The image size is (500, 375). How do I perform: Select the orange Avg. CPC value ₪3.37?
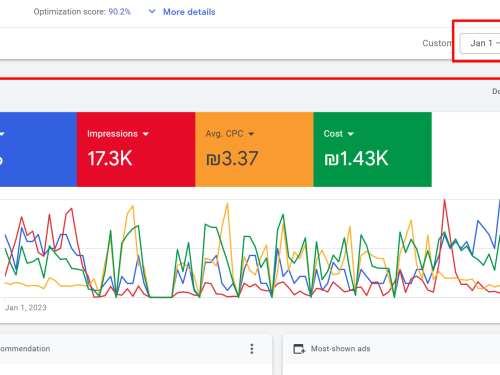pos(232,158)
